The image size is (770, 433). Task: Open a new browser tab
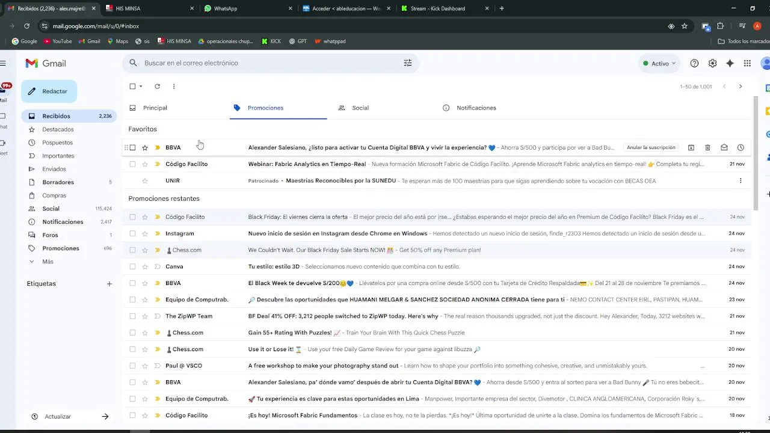coord(502,8)
